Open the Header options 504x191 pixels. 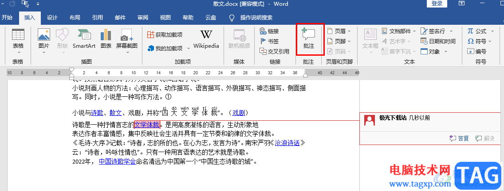pos(339,31)
